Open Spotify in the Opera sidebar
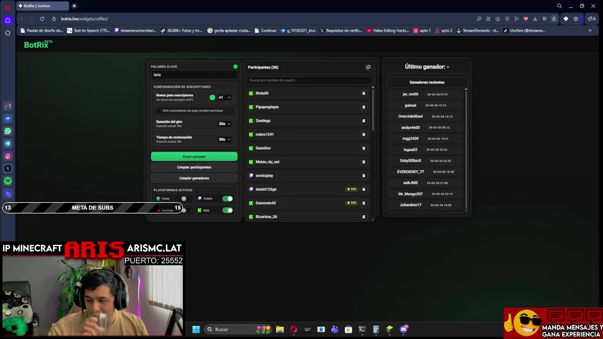 pyautogui.click(x=8, y=181)
